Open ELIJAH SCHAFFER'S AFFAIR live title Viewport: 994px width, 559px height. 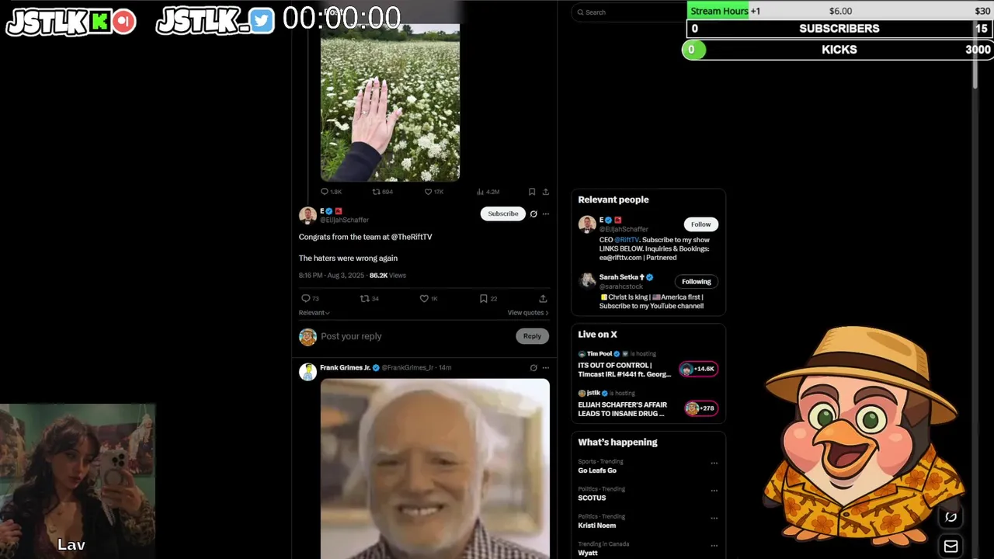click(622, 409)
